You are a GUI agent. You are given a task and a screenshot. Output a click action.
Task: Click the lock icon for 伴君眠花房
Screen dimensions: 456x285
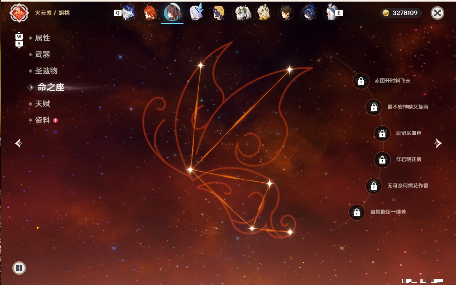[x=382, y=160]
